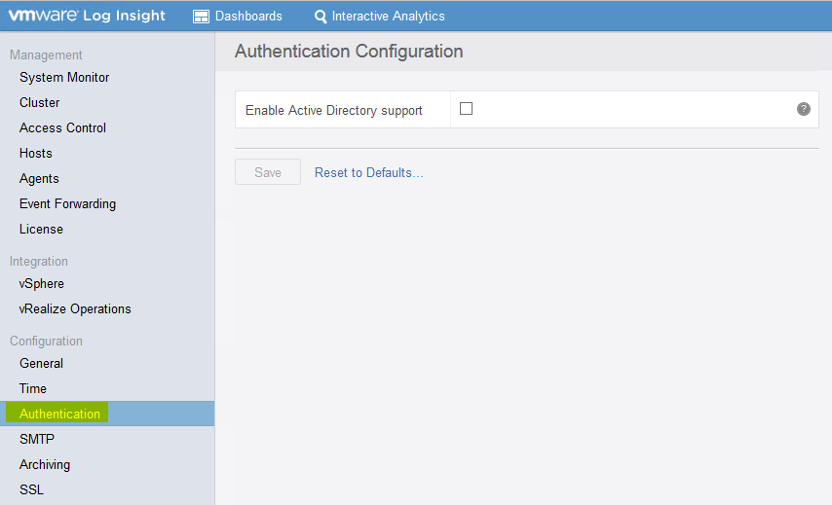This screenshot has width=832, height=505.
Task: Open Archiving configuration page
Action: pyautogui.click(x=45, y=465)
